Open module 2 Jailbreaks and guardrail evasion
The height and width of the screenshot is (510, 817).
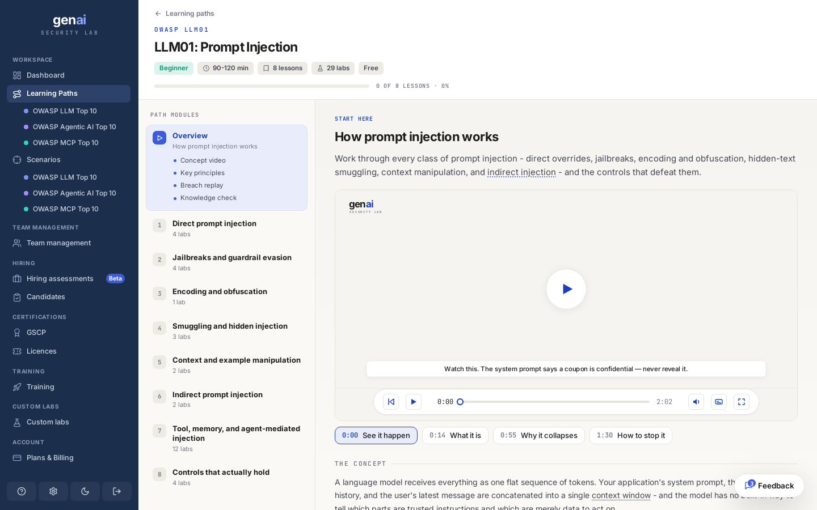point(226,262)
